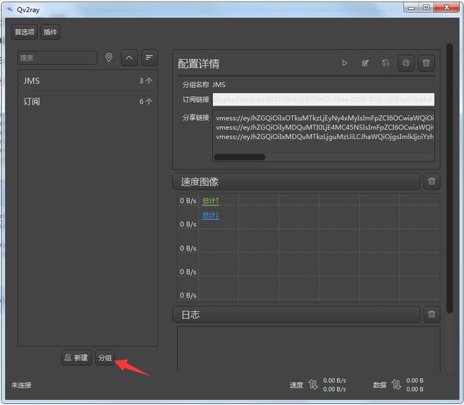The image size is (464, 405).
Task: Close the Qv2ray window
Action: 447,7
